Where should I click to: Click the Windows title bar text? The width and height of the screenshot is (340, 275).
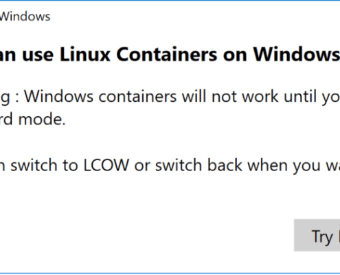25,16
